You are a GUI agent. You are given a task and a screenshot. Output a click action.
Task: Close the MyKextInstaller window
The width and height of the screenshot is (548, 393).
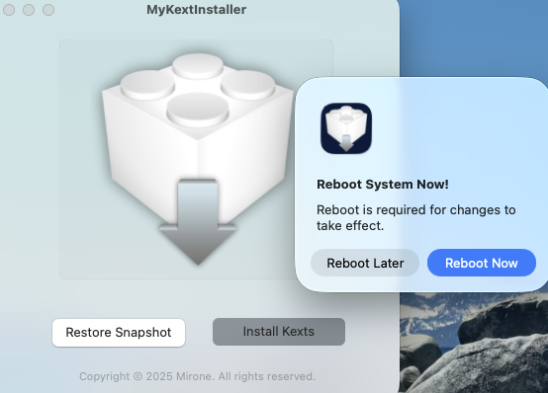[9, 10]
